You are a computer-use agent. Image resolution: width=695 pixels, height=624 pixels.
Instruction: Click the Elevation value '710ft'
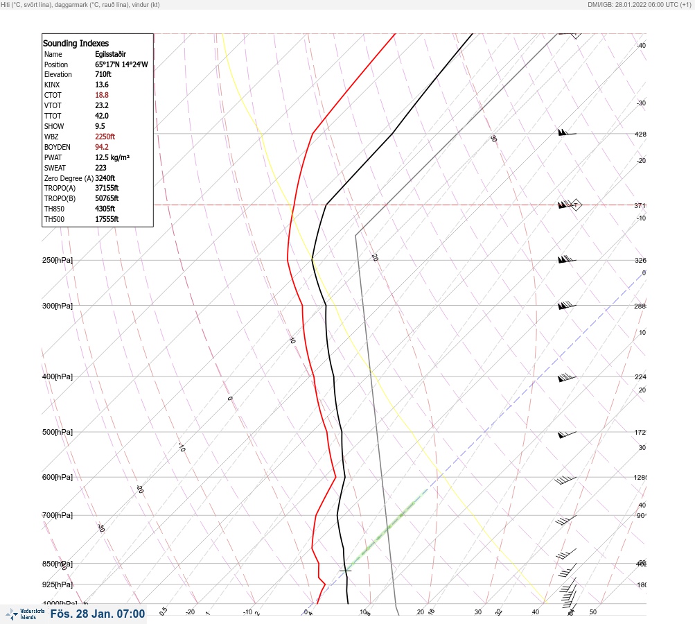(x=103, y=74)
